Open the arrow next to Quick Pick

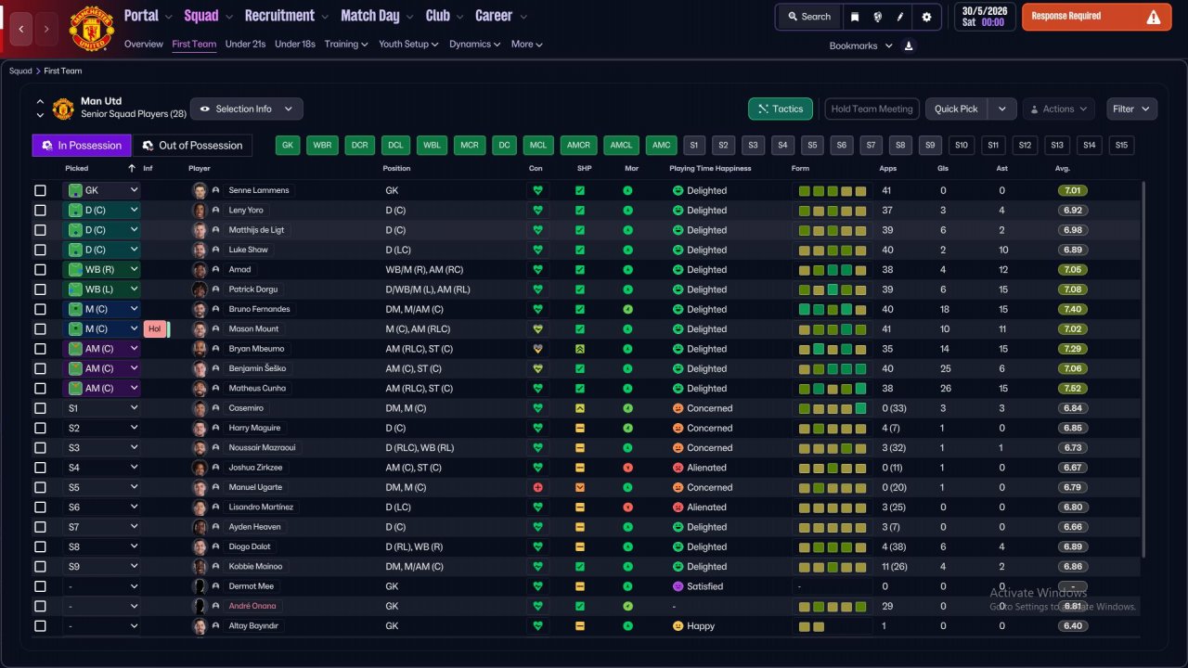pos(1001,109)
